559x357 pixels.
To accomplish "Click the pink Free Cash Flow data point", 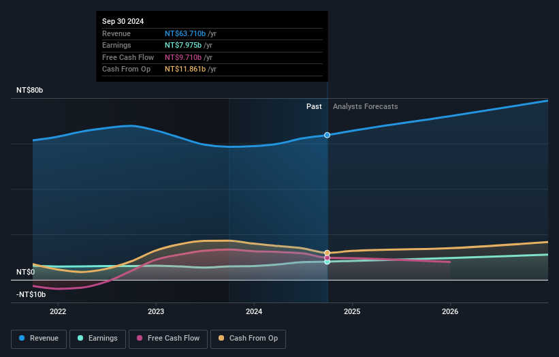I will pyautogui.click(x=327, y=258).
